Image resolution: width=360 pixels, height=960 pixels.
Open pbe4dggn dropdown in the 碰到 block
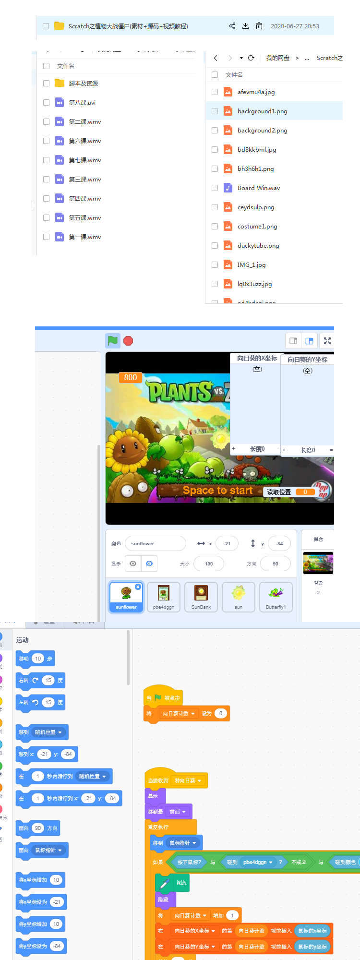pyautogui.click(x=258, y=862)
